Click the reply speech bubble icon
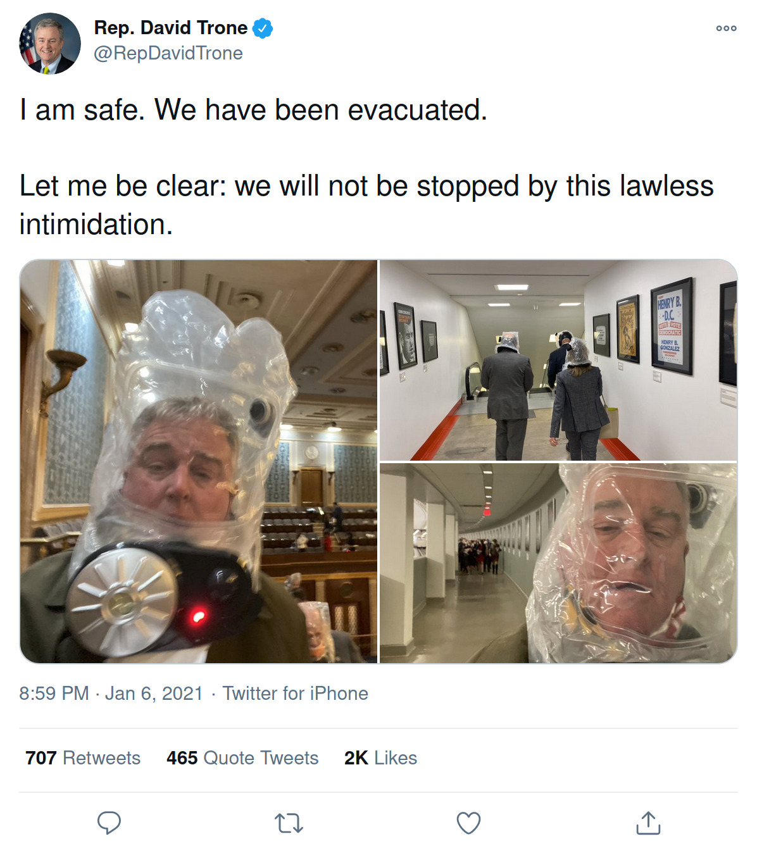This screenshot has height=853, width=757. click(x=109, y=823)
